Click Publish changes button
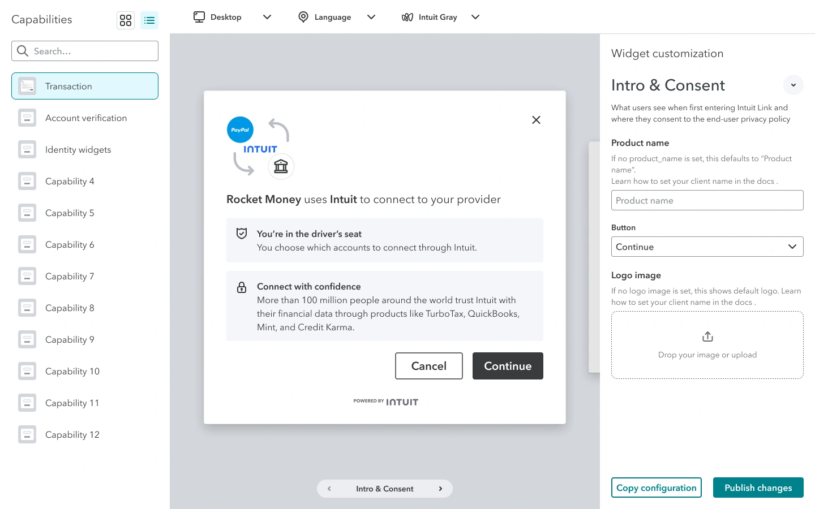This screenshot has height=509, width=815. click(x=758, y=488)
